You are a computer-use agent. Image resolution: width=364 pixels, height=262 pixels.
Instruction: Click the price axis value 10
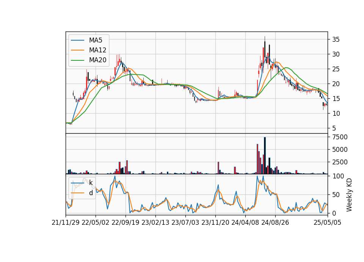click(x=336, y=114)
